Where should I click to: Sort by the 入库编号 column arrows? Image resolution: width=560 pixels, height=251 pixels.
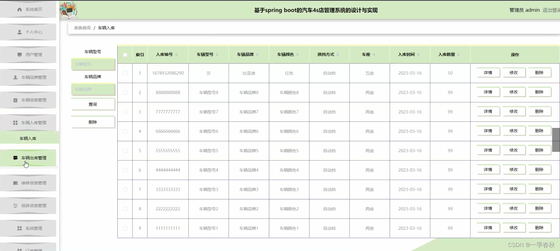177,55
